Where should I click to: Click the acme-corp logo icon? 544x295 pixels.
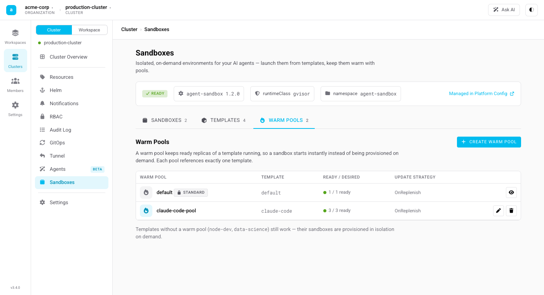pos(11,10)
